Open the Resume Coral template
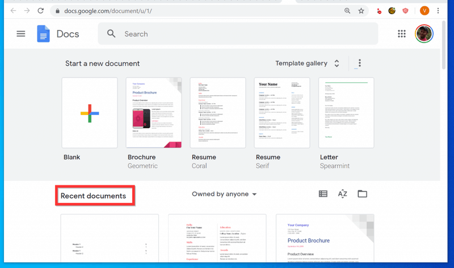The image size is (454, 268). click(x=218, y=113)
